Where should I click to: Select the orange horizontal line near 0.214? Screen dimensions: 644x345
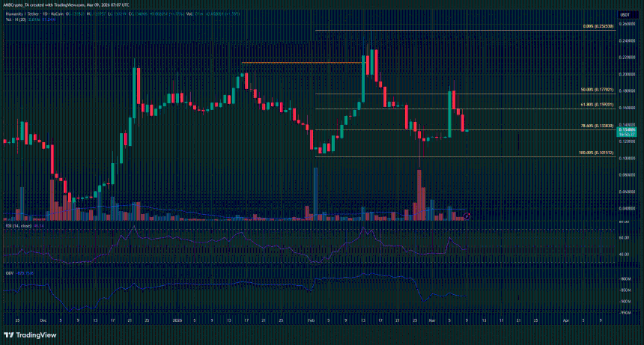click(x=303, y=63)
